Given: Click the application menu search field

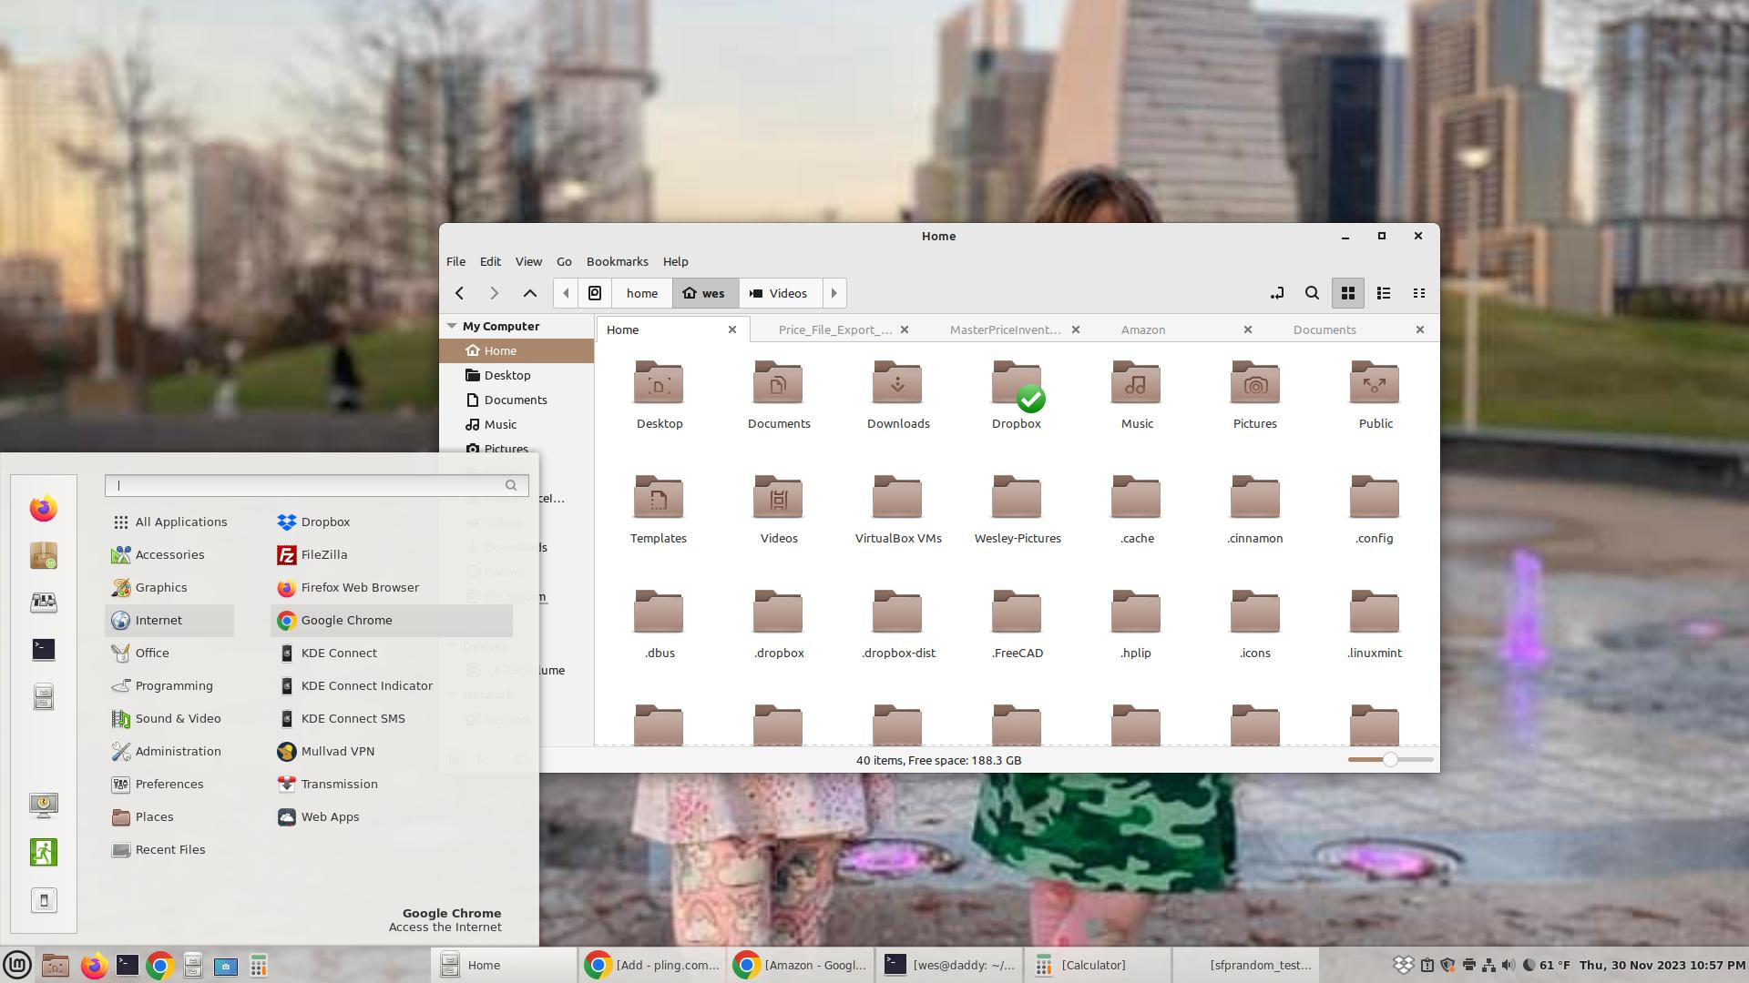Looking at the screenshot, I should [316, 485].
